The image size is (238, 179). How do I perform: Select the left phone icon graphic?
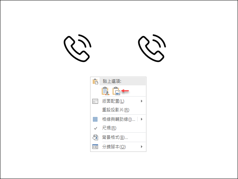[78, 48]
